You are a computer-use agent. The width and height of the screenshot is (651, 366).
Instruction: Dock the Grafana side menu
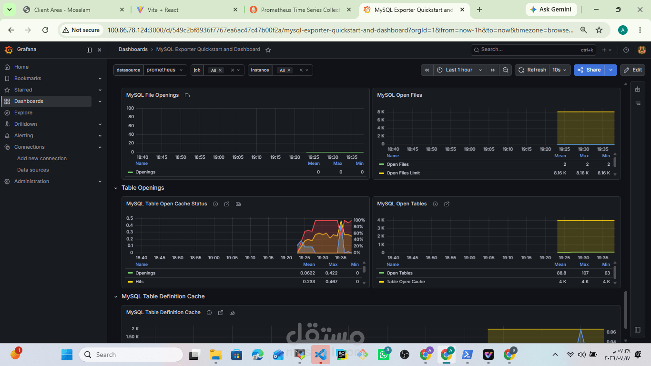(89, 50)
